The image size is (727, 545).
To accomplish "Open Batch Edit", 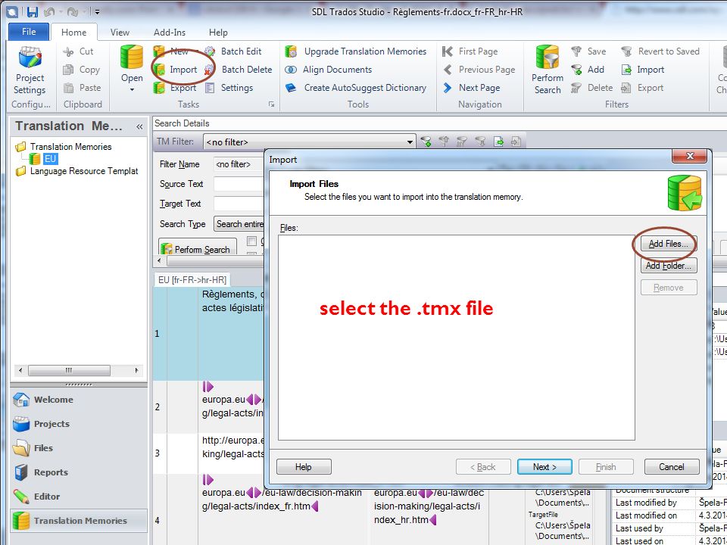I will pyautogui.click(x=233, y=51).
